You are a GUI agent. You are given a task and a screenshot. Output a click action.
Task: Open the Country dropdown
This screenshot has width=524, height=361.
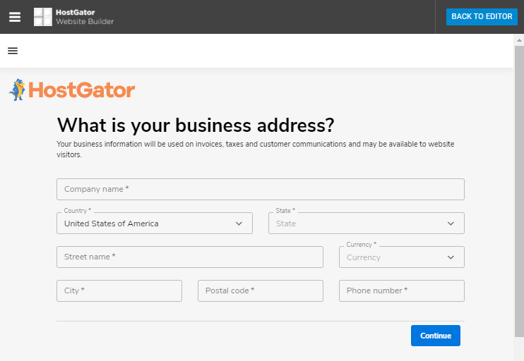[x=155, y=224]
